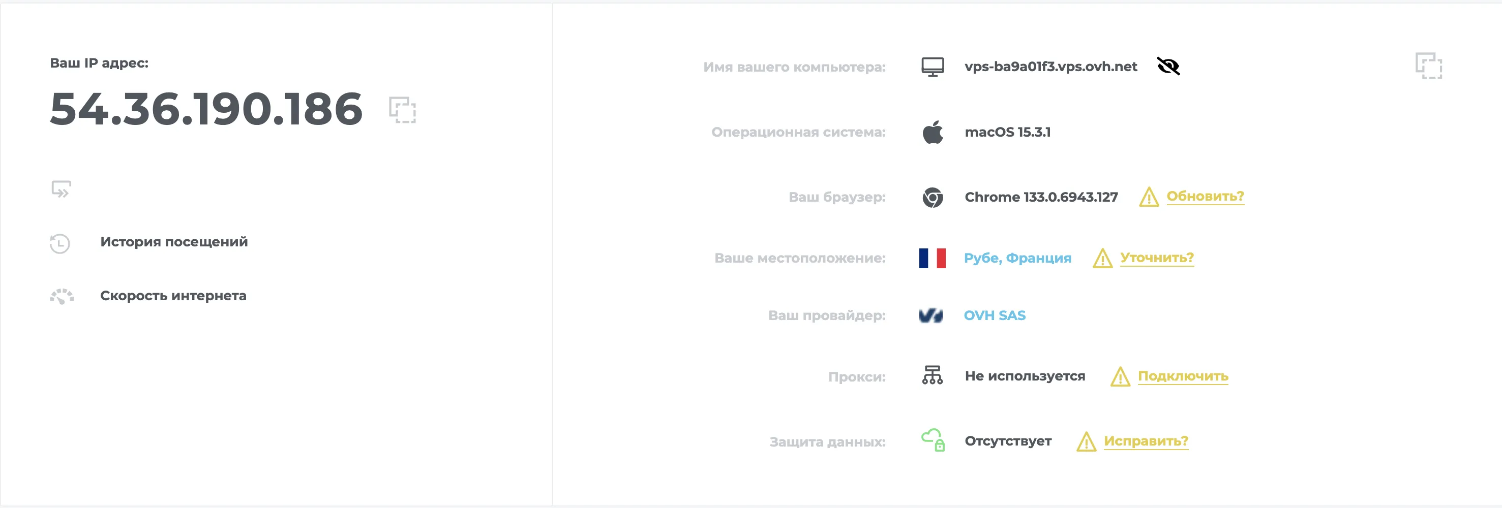Toggle hostname visibility with crossed eye icon
The height and width of the screenshot is (508, 1502).
(x=1168, y=67)
